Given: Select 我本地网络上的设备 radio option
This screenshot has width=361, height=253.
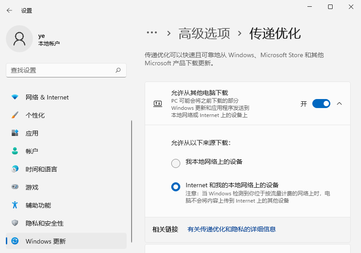Looking at the screenshot, I should [176, 163].
